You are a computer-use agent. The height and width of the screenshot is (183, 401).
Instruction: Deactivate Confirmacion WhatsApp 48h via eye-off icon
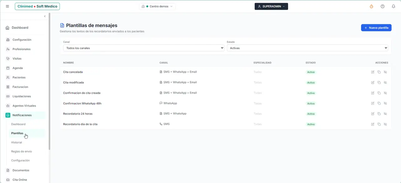(386, 103)
